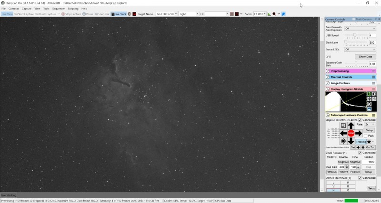381x203 pixels.
Task: Expand the Preprocessing section
Action: click(328, 71)
